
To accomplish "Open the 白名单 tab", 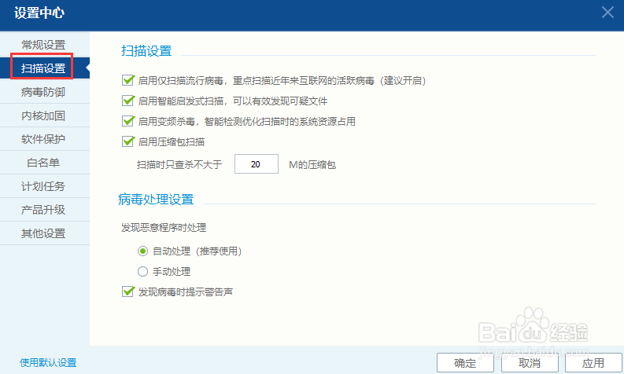I will point(43,163).
